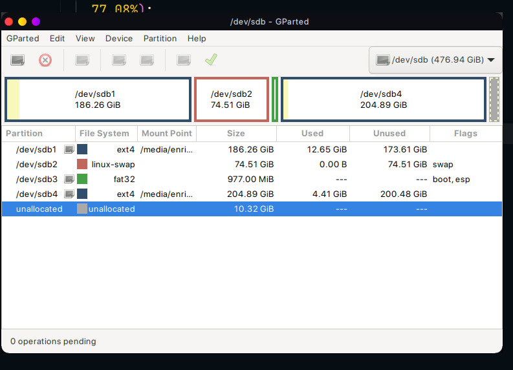The height and width of the screenshot is (370, 513).
Task: Click the status icon next to /dev/sdb3
Action: pos(69,180)
